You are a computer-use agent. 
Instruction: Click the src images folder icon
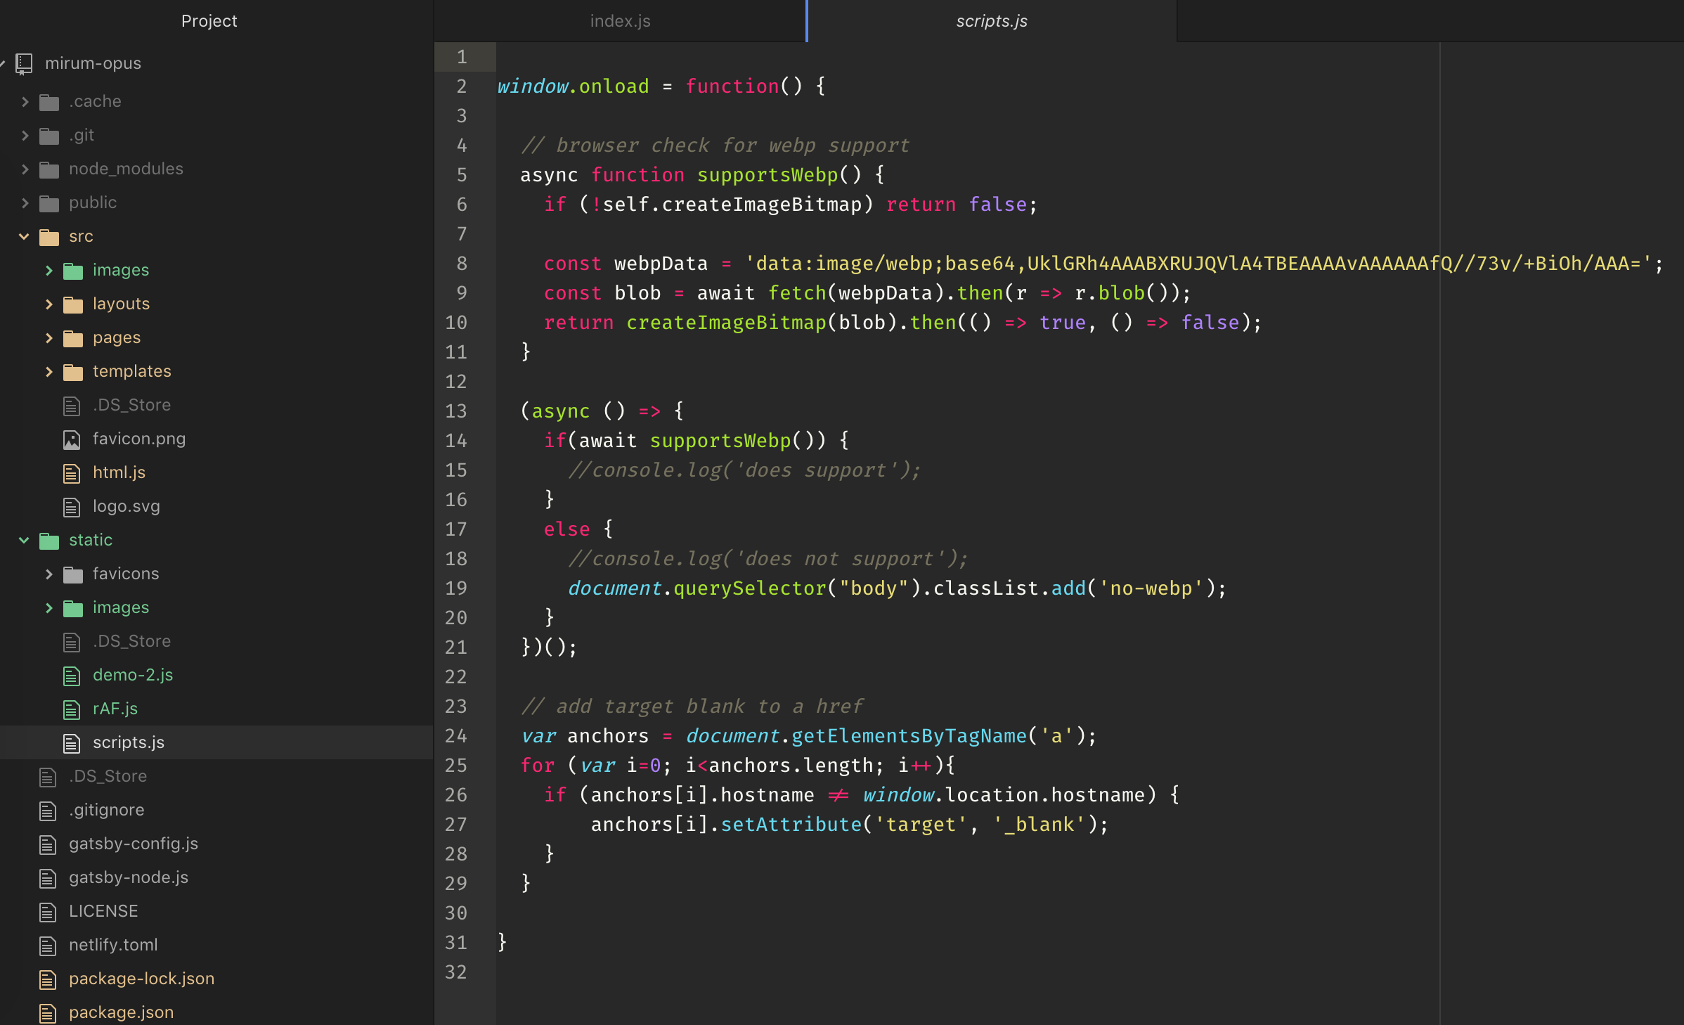[73, 271]
